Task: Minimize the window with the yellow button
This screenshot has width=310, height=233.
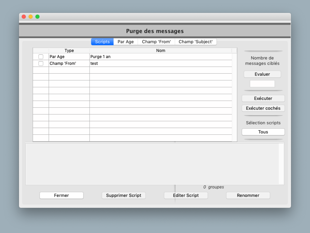Action: click(30, 17)
